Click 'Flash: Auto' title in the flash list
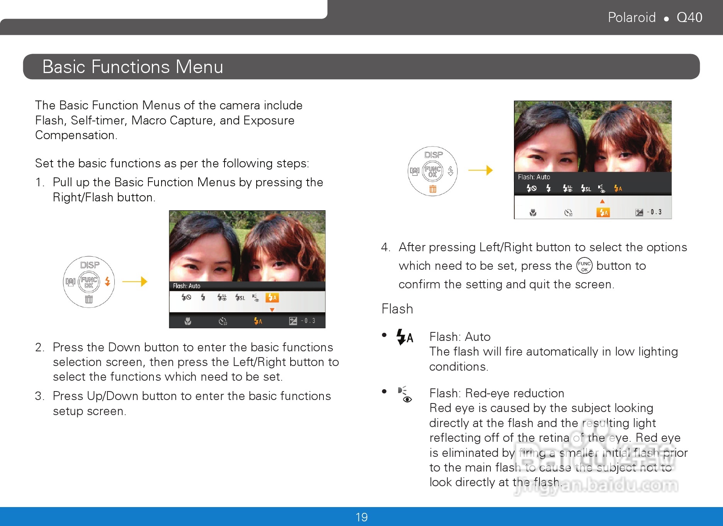723x526 pixels. [x=460, y=337]
